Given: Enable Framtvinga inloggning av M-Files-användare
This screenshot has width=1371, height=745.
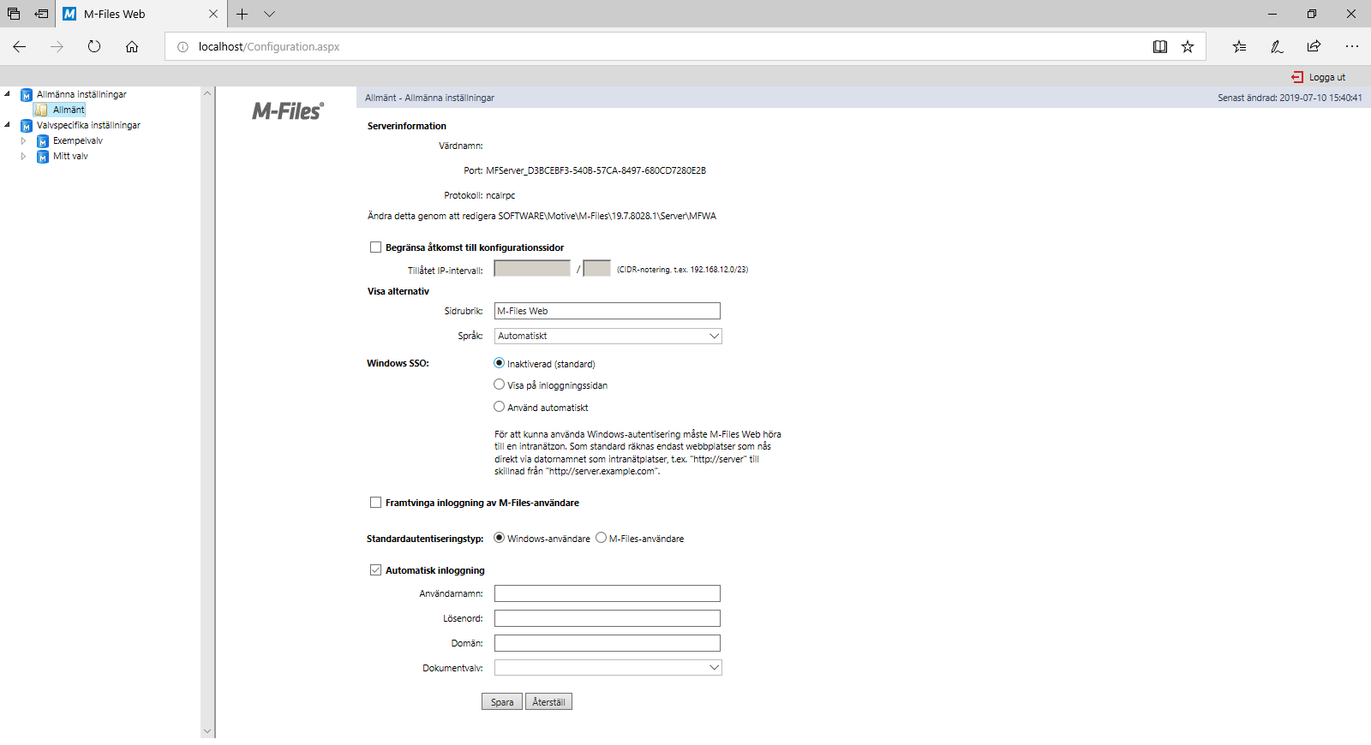Looking at the screenshot, I should (375, 502).
